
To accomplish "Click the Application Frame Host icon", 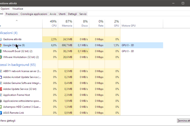I will point(1,95).
